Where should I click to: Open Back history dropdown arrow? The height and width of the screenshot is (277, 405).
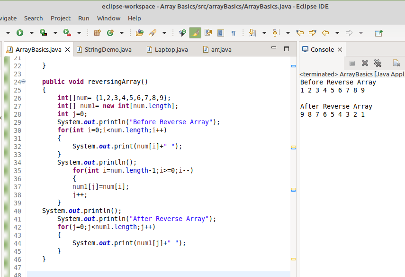click(x=337, y=33)
